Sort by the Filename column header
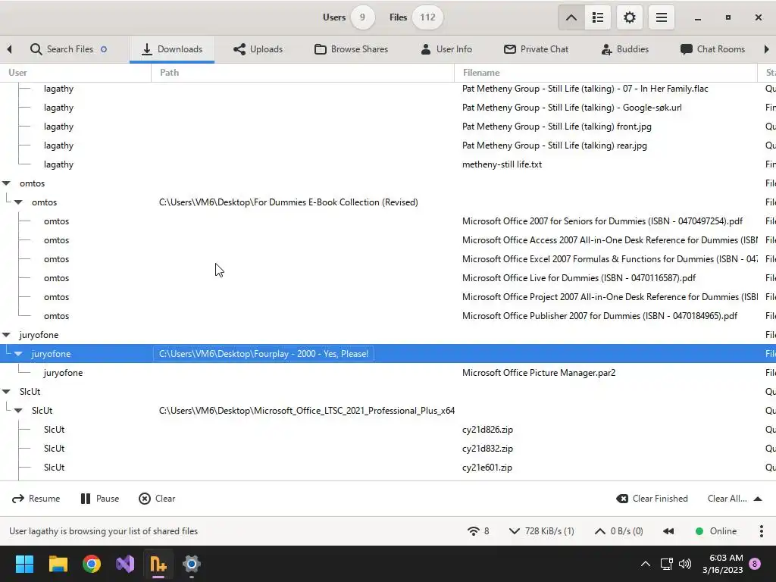 [x=605, y=72]
